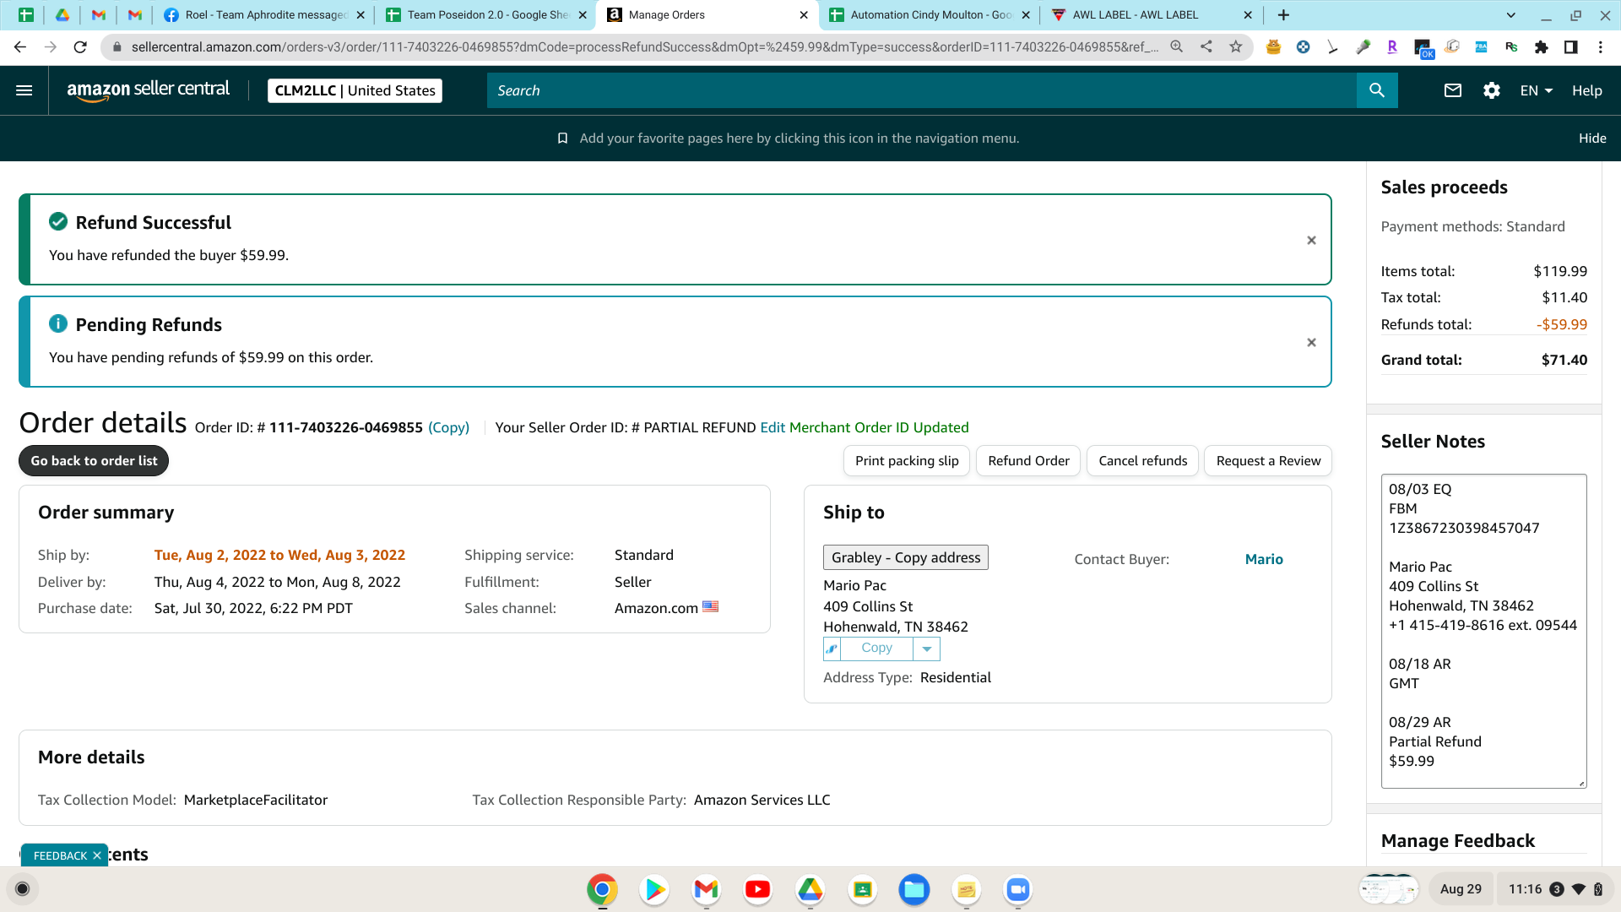This screenshot has height=912, width=1621.
Task: Go back to order list
Action: coord(94,461)
